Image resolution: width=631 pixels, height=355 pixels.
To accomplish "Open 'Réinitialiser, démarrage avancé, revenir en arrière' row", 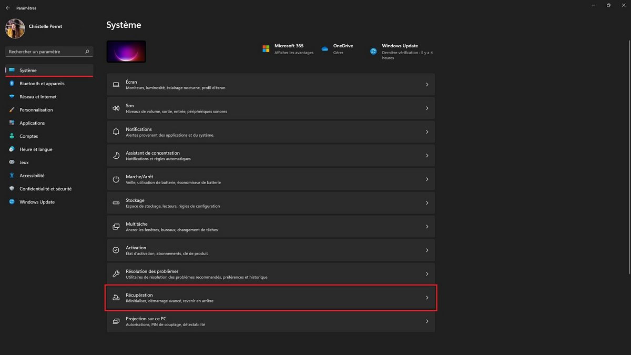I will [271, 298].
